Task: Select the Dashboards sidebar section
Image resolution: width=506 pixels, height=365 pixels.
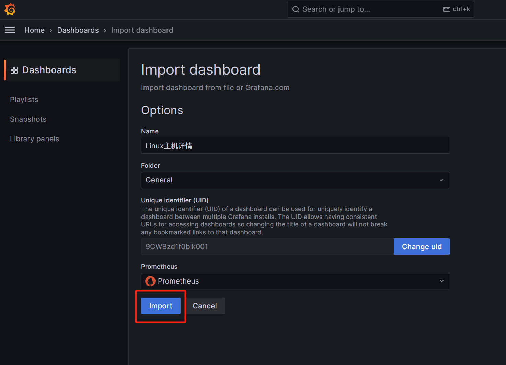Action: pos(49,70)
